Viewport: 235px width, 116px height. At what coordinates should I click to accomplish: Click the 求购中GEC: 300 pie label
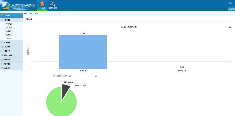(x=80, y=86)
